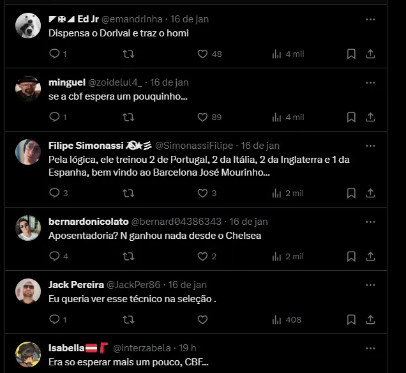Repost minguel's tweet about cbf
This screenshot has height=373, width=406.
click(x=128, y=118)
